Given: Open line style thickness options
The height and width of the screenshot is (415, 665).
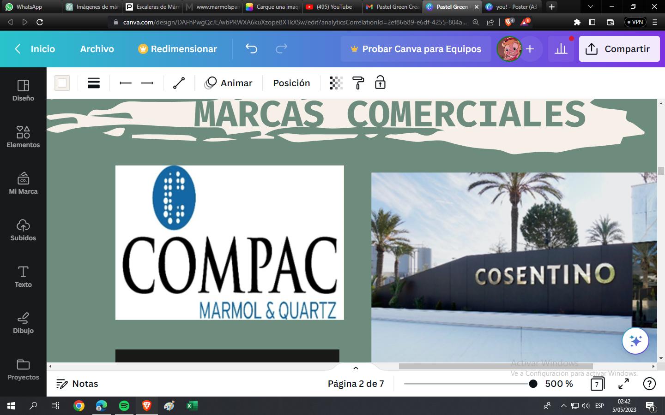Looking at the screenshot, I should click(94, 83).
